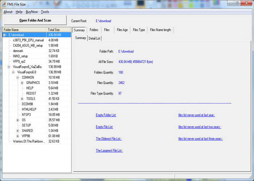254x181 pixels.
Task: Expand the SHARED folder node
Action: click(x=18, y=131)
